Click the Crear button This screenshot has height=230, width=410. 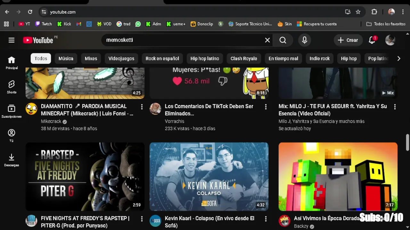click(x=348, y=40)
